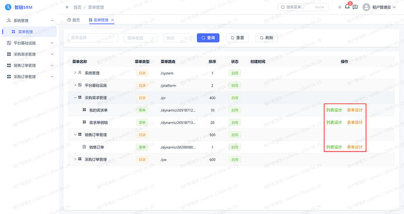Open 列表设计 for 需求单明细
Image resolution: width=404 pixels, height=214 pixels.
(x=334, y=122)
